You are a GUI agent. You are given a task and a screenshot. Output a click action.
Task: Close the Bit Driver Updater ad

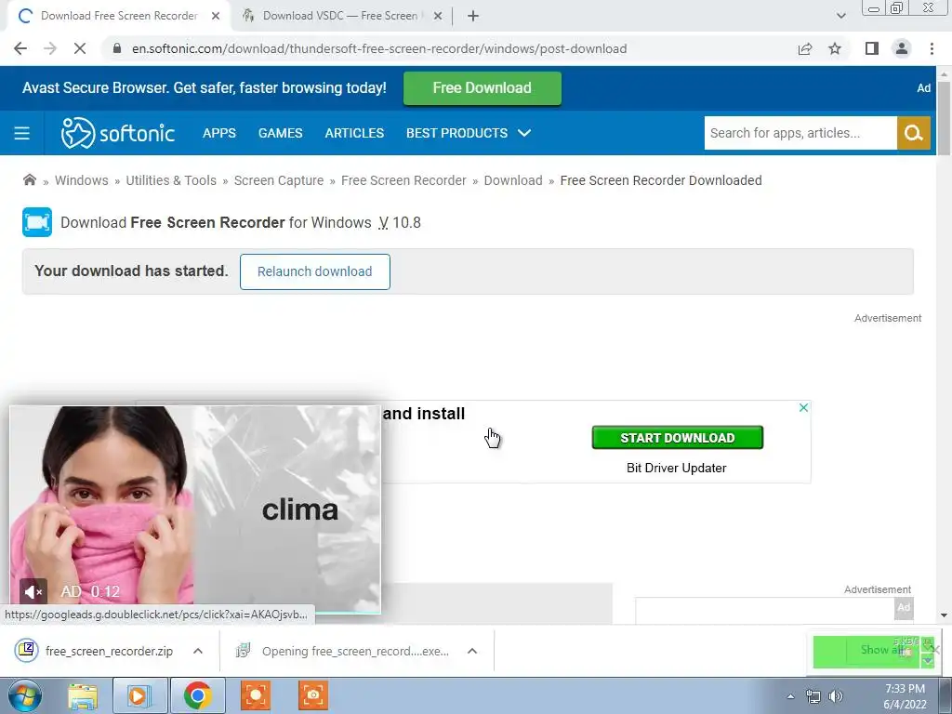(x=803, y=407)
